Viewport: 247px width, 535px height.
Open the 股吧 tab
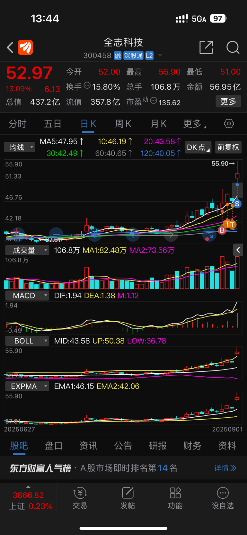pyautogui.click(x=19, y=446)
